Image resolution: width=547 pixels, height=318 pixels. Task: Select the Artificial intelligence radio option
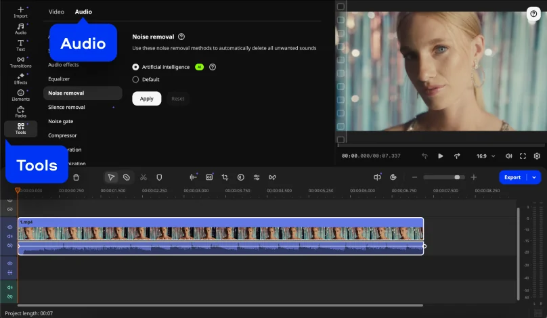coord(136,67)
